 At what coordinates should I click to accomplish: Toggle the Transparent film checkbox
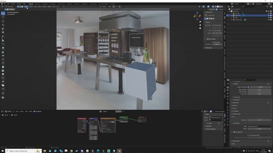tap(234, 132)
